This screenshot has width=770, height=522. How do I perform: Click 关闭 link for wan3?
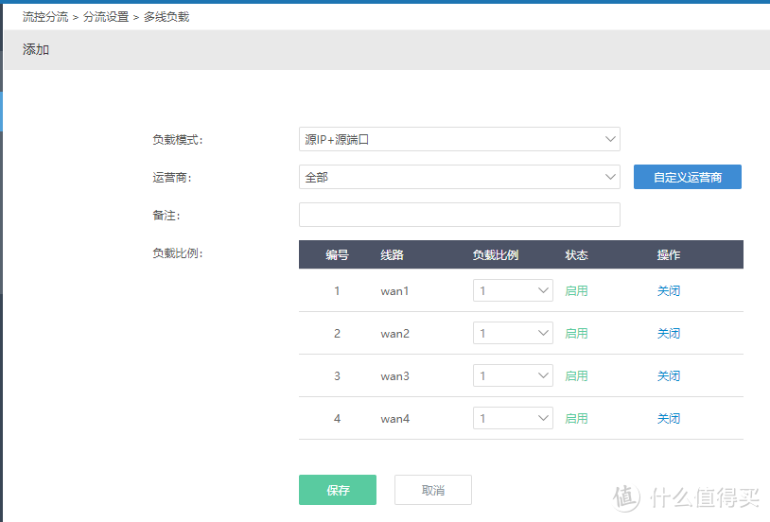(669, 376)
